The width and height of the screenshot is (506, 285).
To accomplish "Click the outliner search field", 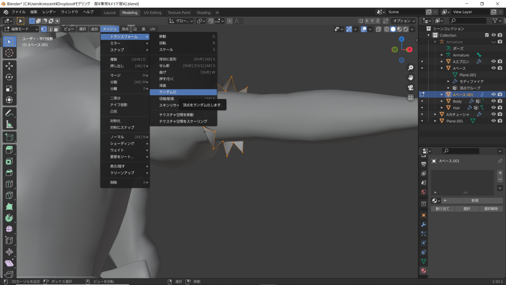I will point(467,20).
